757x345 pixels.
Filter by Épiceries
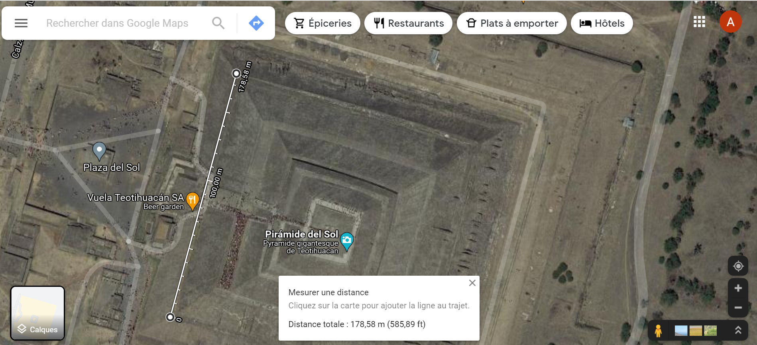pos(322,23)
